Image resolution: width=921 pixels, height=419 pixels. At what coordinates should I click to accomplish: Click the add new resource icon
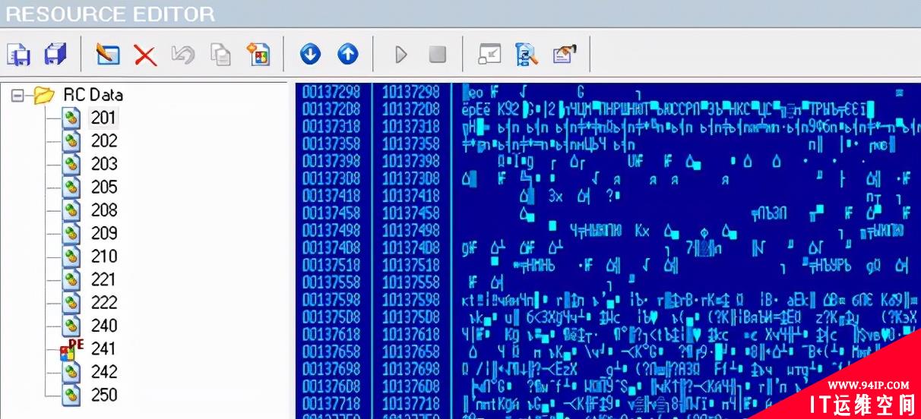coord(258,55)
